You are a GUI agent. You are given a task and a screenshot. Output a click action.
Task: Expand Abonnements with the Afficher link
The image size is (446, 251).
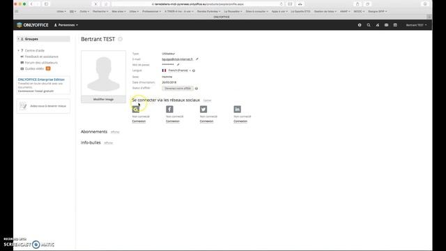[115, 132]
